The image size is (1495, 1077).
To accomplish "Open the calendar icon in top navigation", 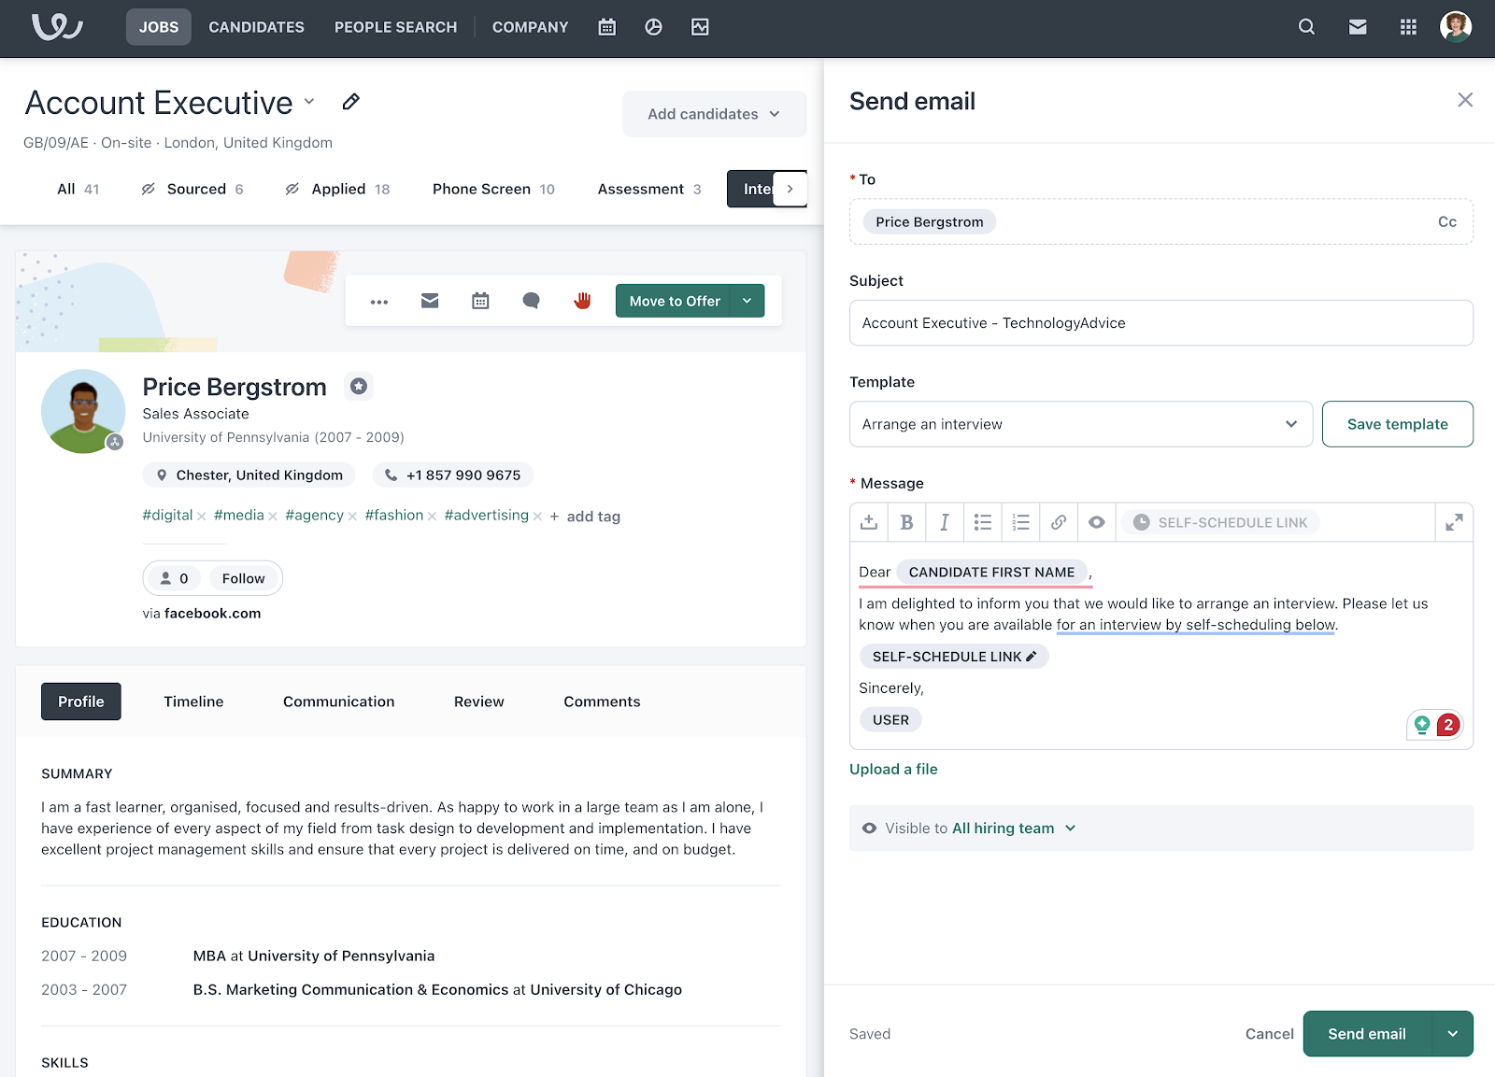I will (x=607, y=27).
